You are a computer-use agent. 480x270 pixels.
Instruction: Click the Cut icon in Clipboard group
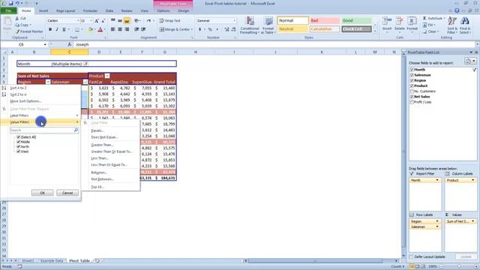(16, 18)
